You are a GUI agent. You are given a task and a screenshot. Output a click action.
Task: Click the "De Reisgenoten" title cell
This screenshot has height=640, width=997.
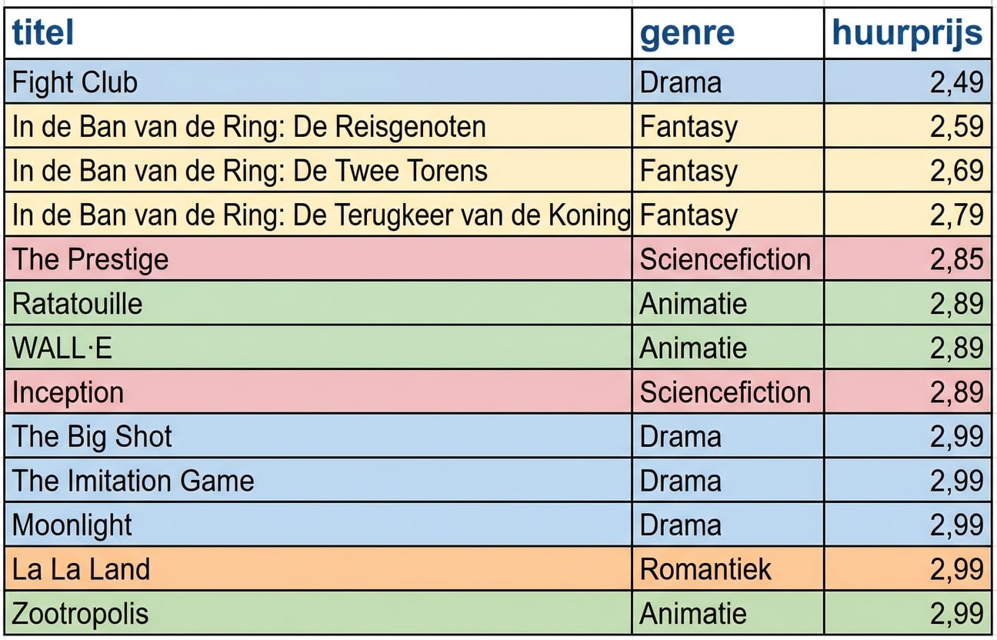tap(248, 127)
